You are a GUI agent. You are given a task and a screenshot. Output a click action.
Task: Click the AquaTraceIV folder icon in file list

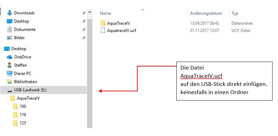point(103,23)
